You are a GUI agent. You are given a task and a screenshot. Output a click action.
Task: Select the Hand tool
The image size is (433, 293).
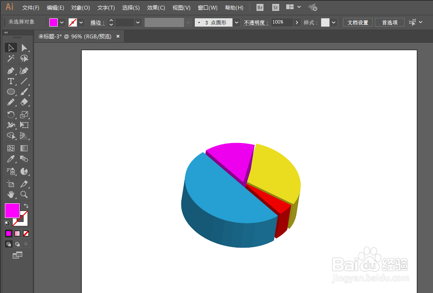[11, 194]
